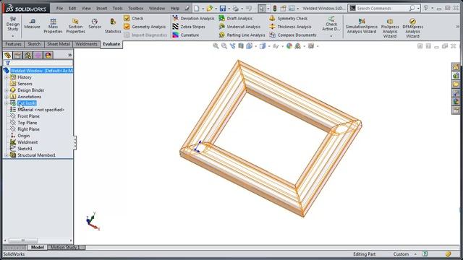
Task: Open the Toolbox menu
Action: click(135, 8)
